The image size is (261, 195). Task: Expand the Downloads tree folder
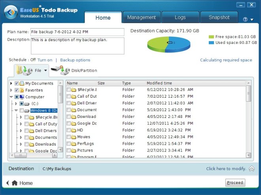[21, 144]
